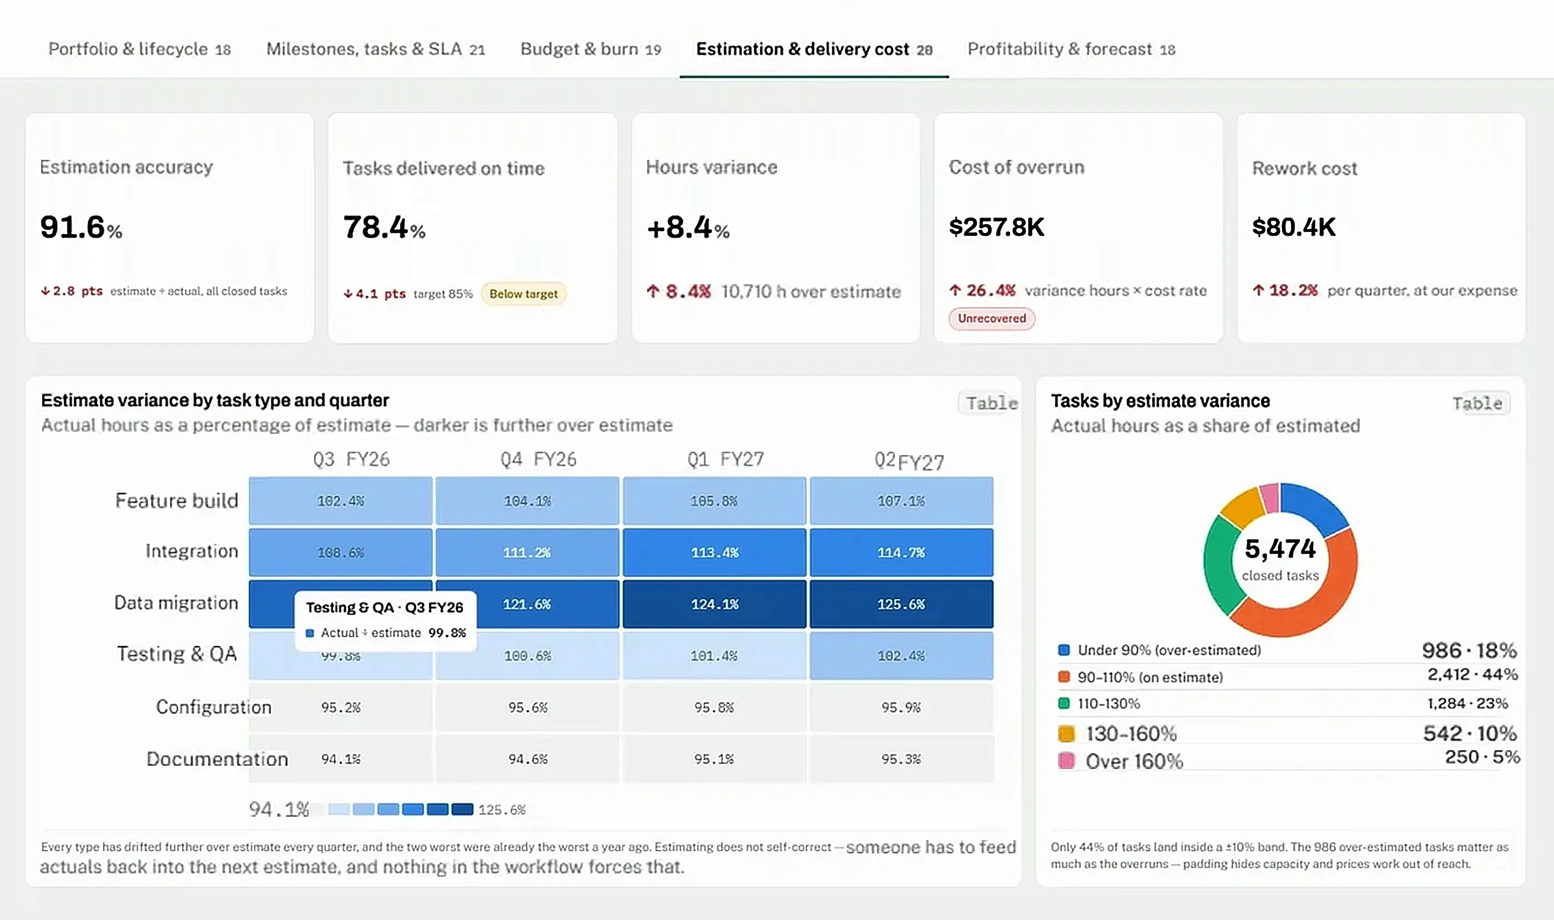The width and height of the screenshot is (1554, 920).
Task: Open the Estimation accuracy card
Action: click(169, 228)
